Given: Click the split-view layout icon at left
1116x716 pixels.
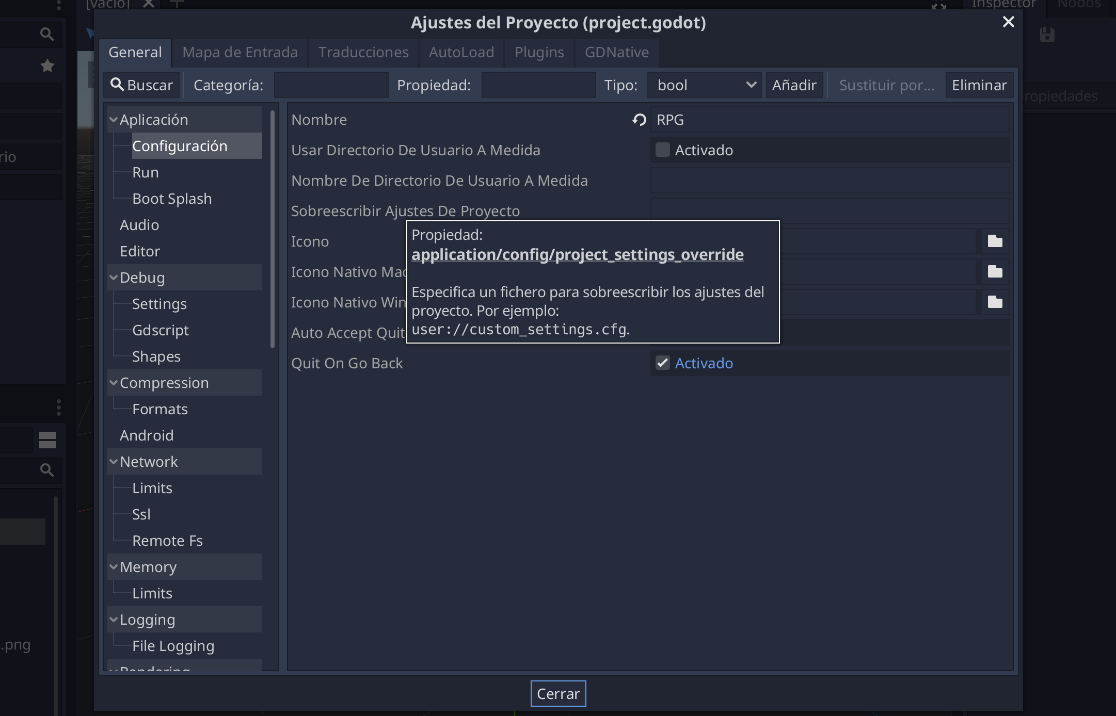Looking at the screenshot, I should [x=47, y=440].
